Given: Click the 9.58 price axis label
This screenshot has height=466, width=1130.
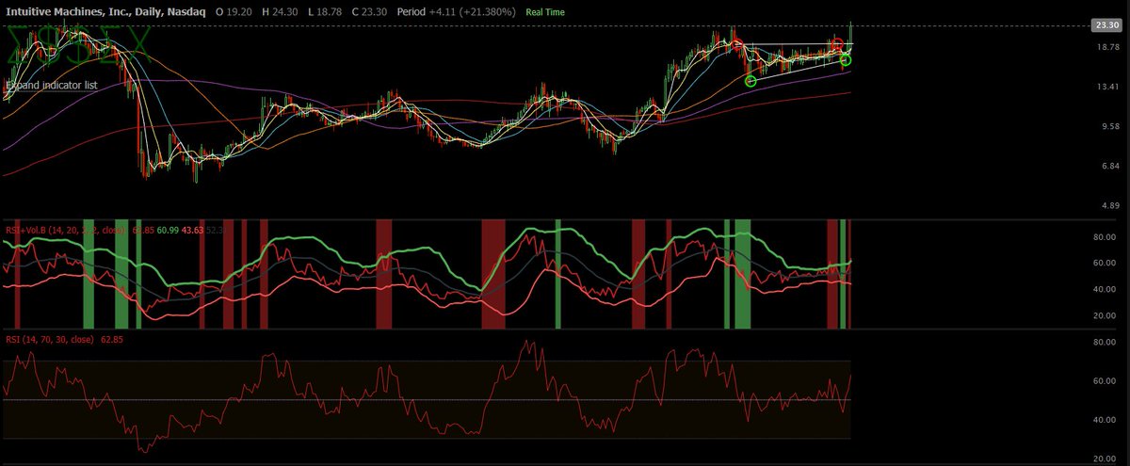Looking at the screenshot, I should pyautogui.click(x=1108, y=126).
